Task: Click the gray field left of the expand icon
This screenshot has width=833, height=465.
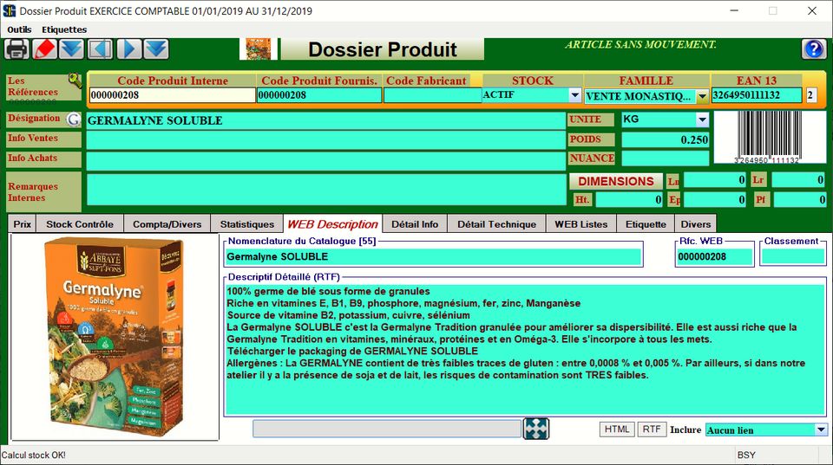Action: [x=387, y=429]
